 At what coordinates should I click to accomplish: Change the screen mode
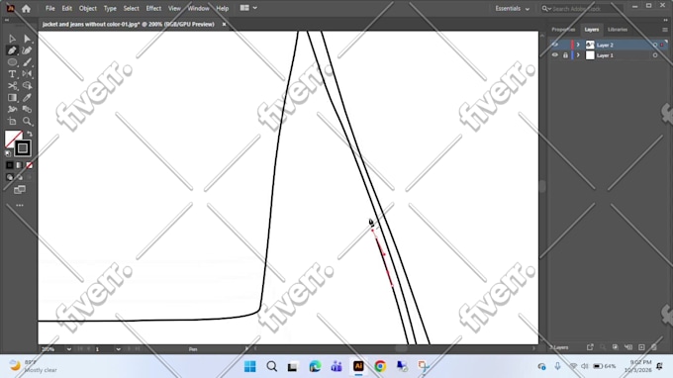coord(20,190)
